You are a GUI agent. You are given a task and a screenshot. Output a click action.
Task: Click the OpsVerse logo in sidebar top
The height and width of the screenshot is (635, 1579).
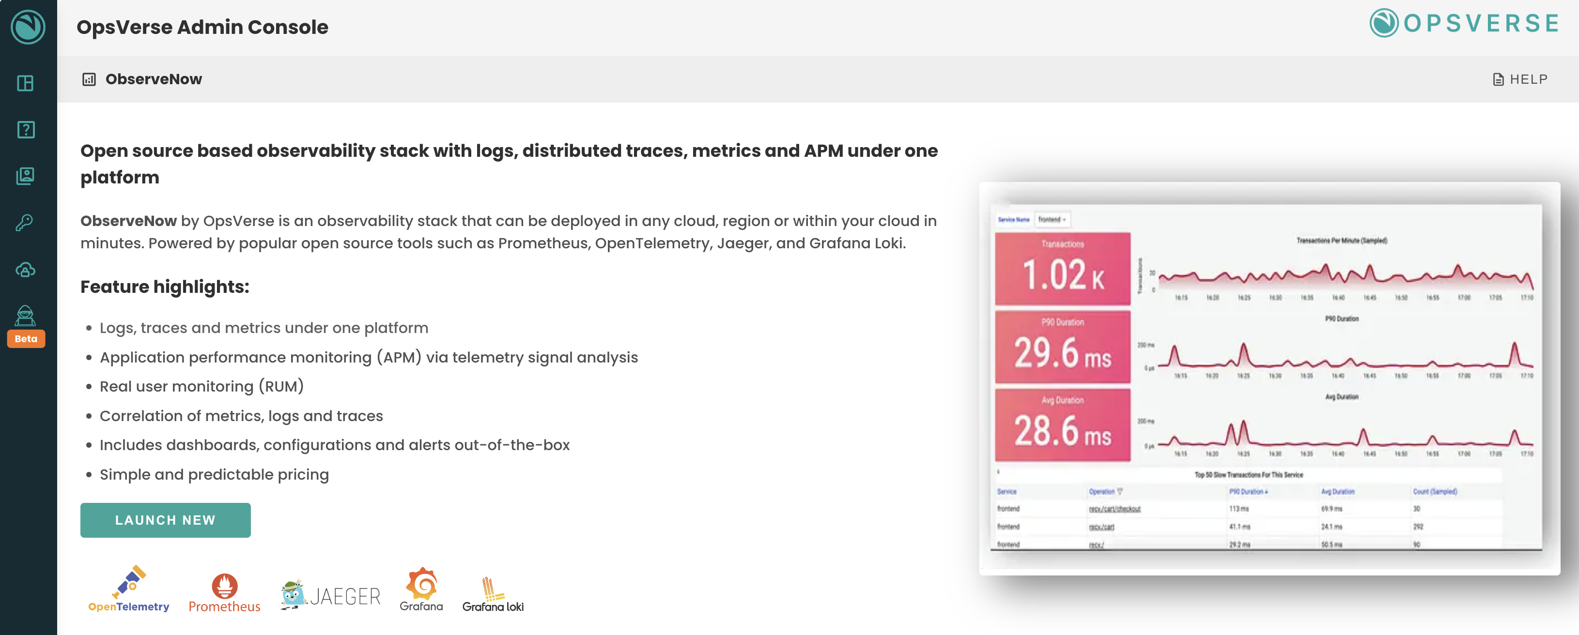pyautogui.click(x=28, y=27)
